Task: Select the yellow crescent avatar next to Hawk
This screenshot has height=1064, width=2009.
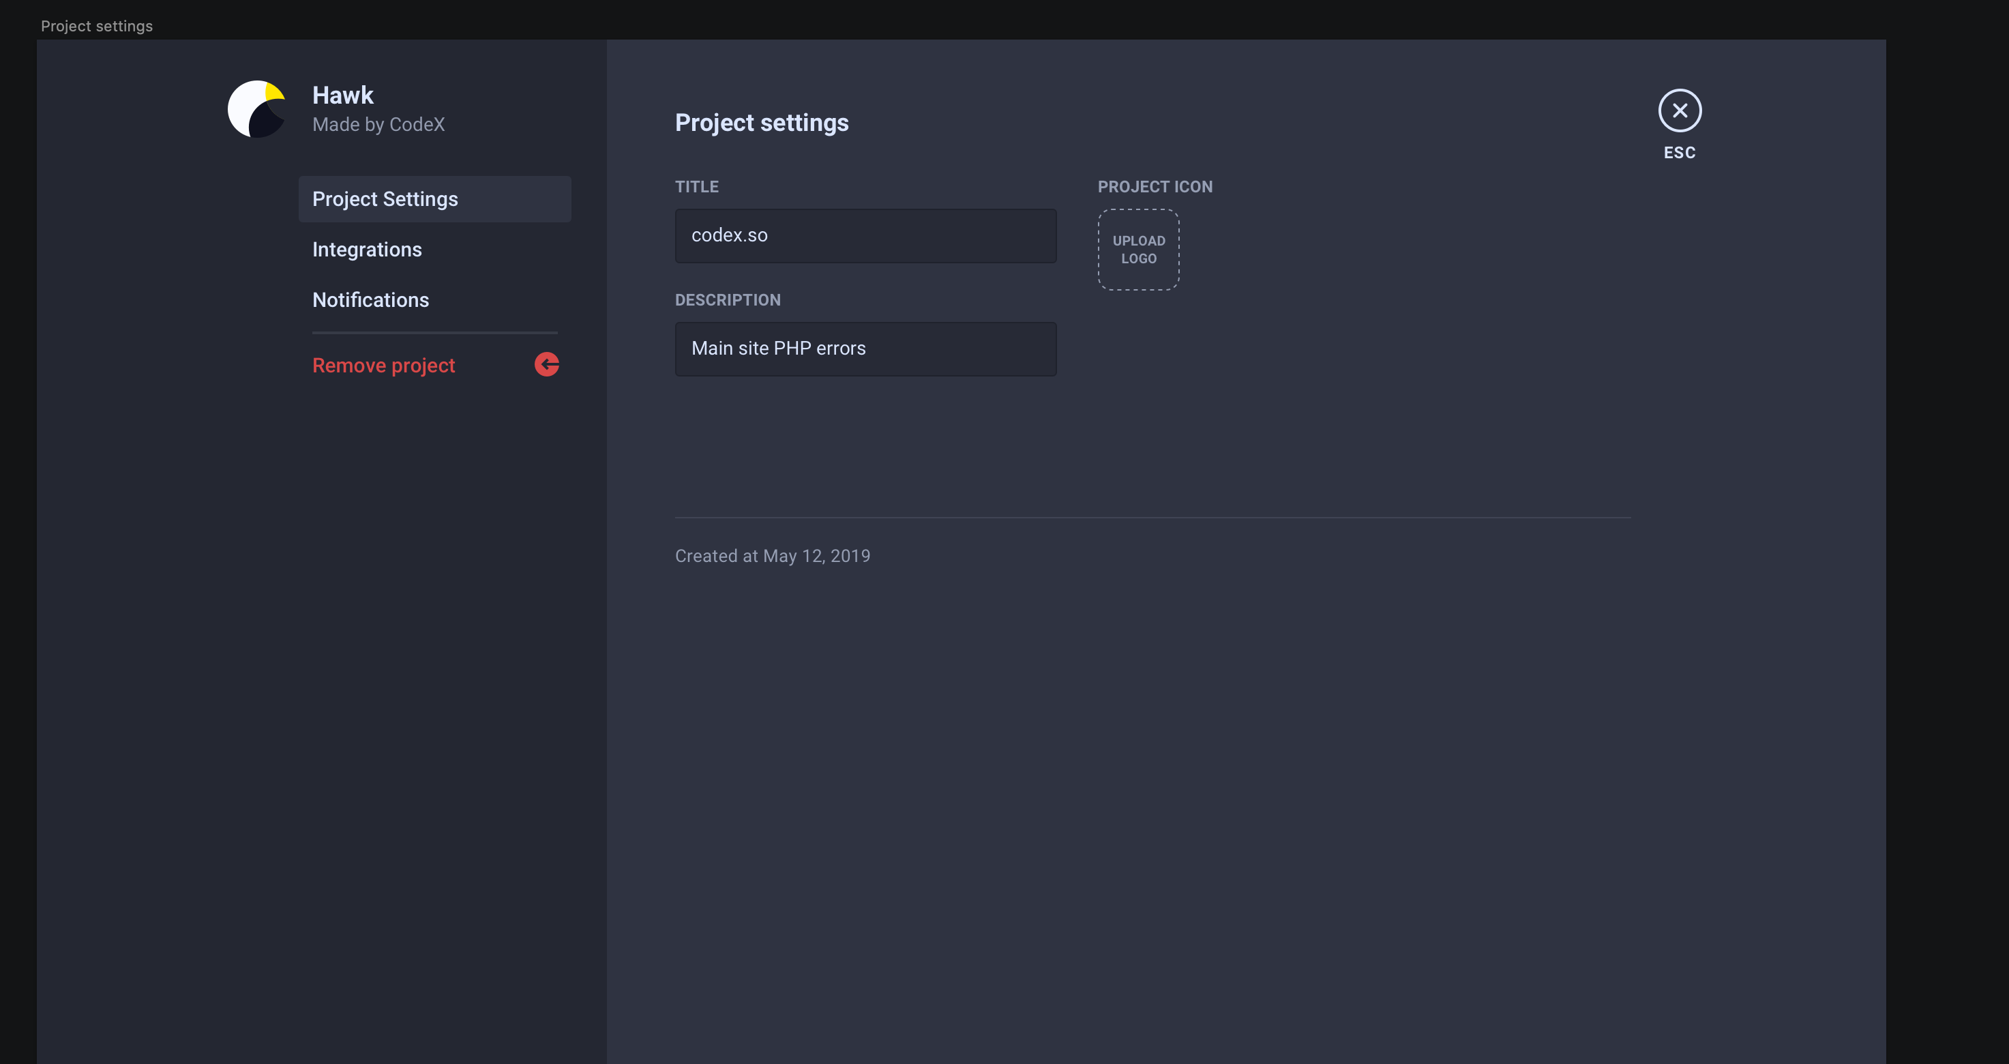Action: tap(256, 109)
